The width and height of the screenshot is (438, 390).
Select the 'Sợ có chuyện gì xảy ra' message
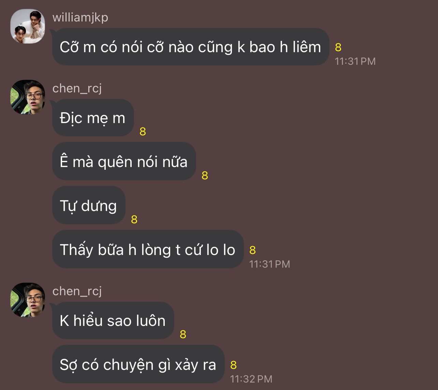pos(138,364)
